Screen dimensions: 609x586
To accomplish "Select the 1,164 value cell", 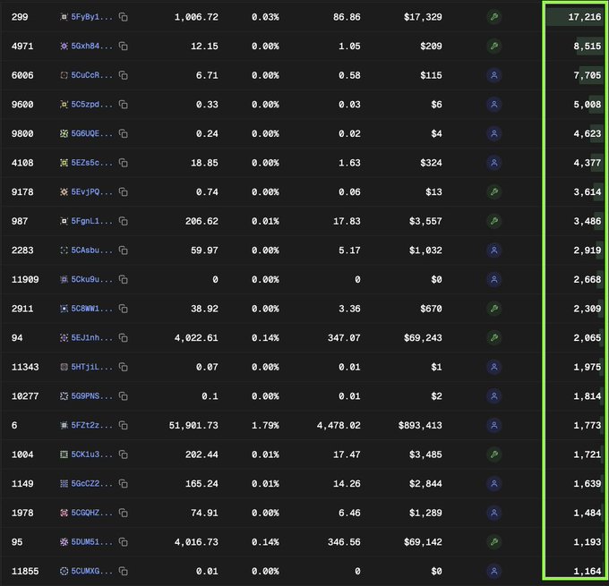I will (x=588, y=572).
